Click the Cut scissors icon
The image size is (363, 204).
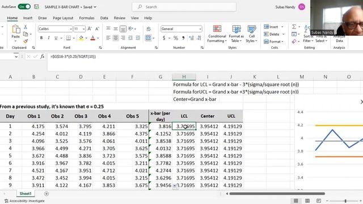[x=26, y=27]
